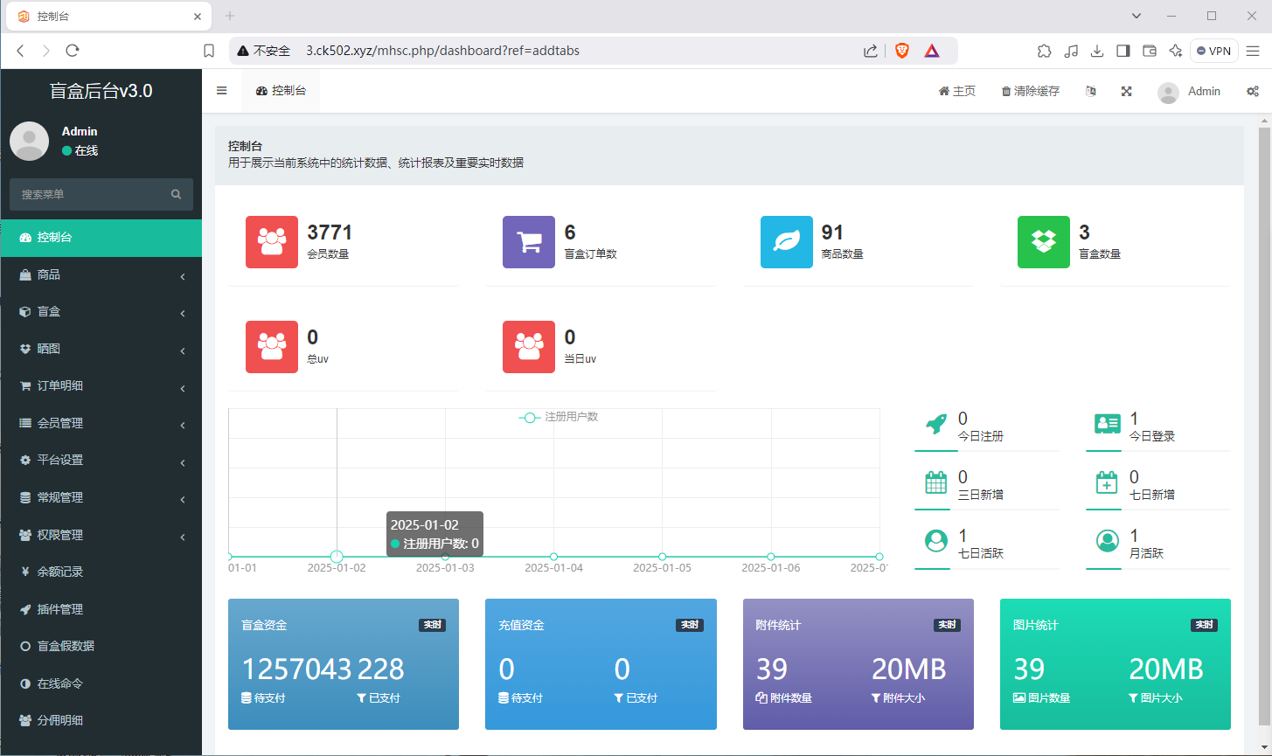
Task: Open a new browser tab
Action: [x=230, y=16]
